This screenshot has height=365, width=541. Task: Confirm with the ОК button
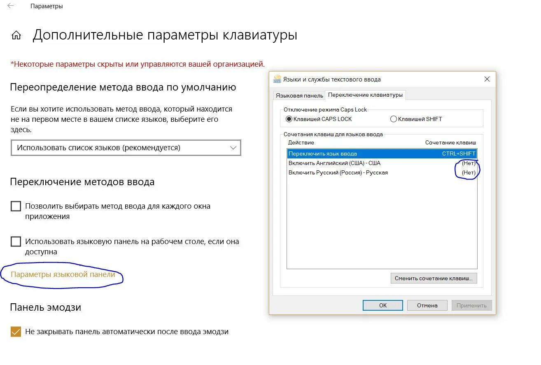tap(383, 305)
